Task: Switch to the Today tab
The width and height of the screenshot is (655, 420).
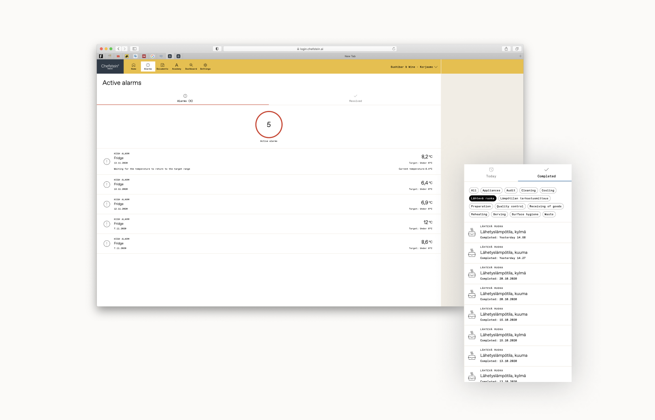Action: (491, 173)
